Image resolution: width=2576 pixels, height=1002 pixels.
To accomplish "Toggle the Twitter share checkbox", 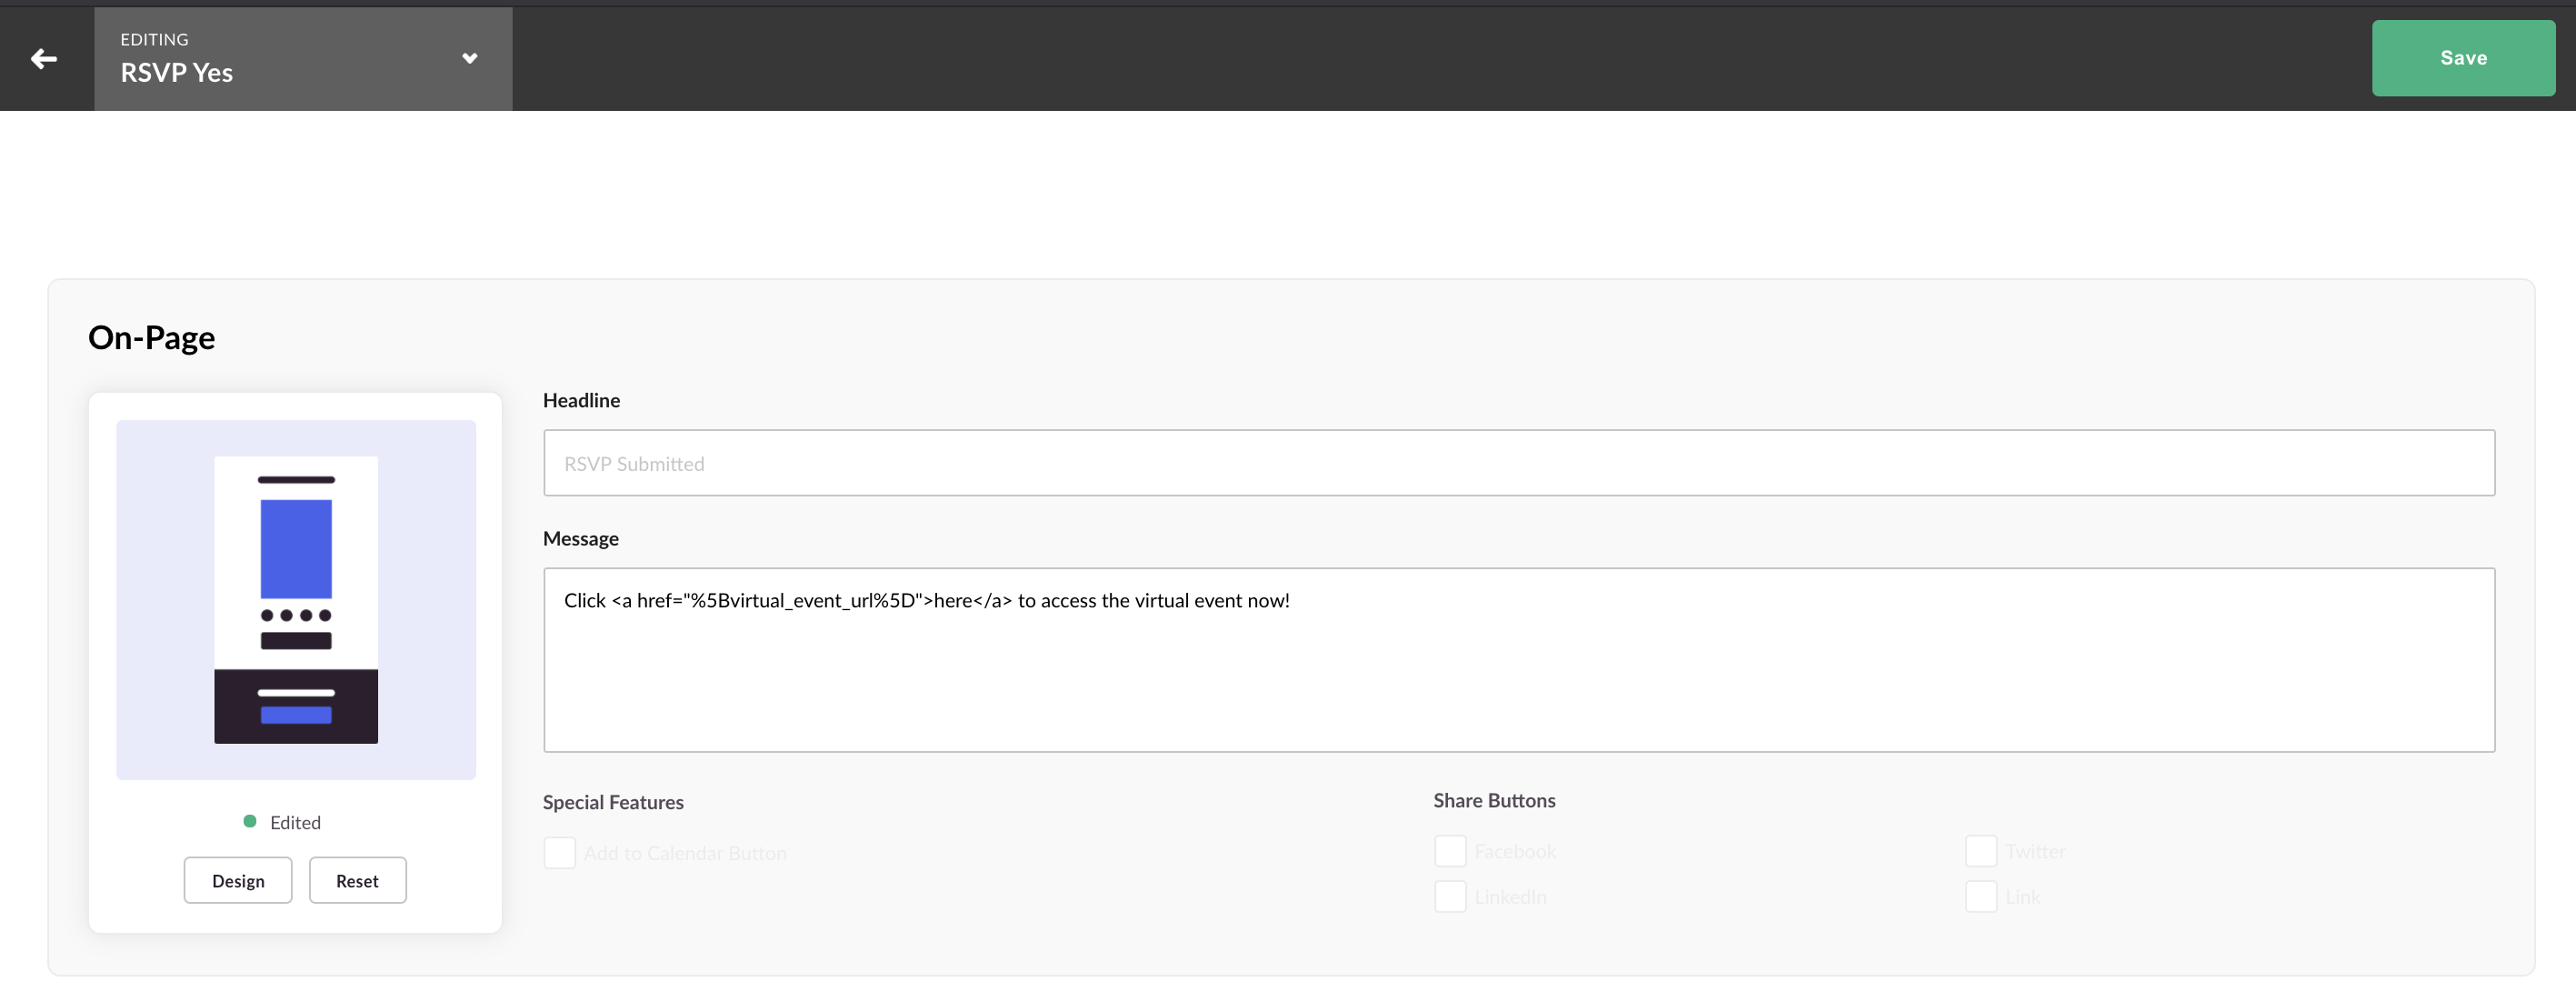I will (x=1981, y=851).
